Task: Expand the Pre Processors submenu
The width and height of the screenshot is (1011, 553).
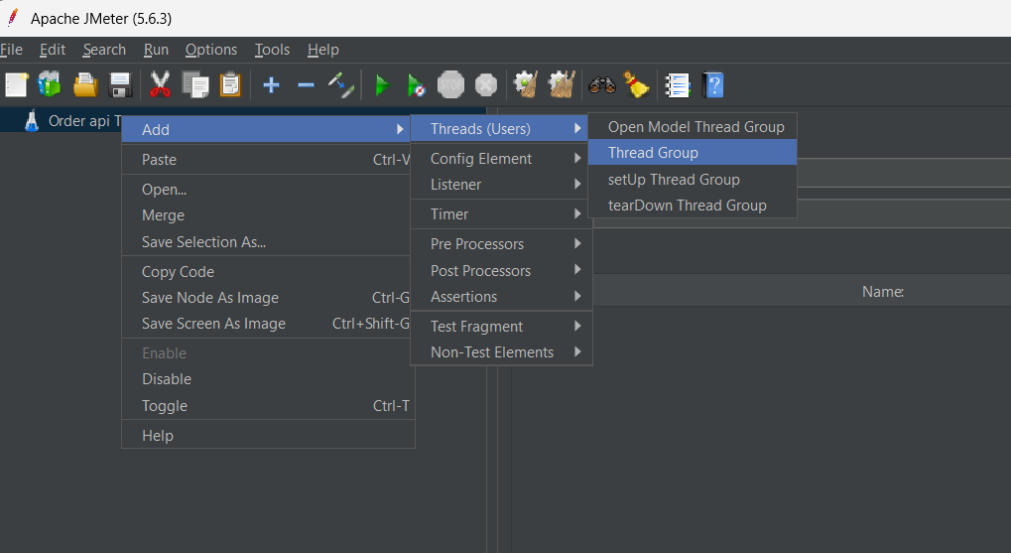Action: 500,244
